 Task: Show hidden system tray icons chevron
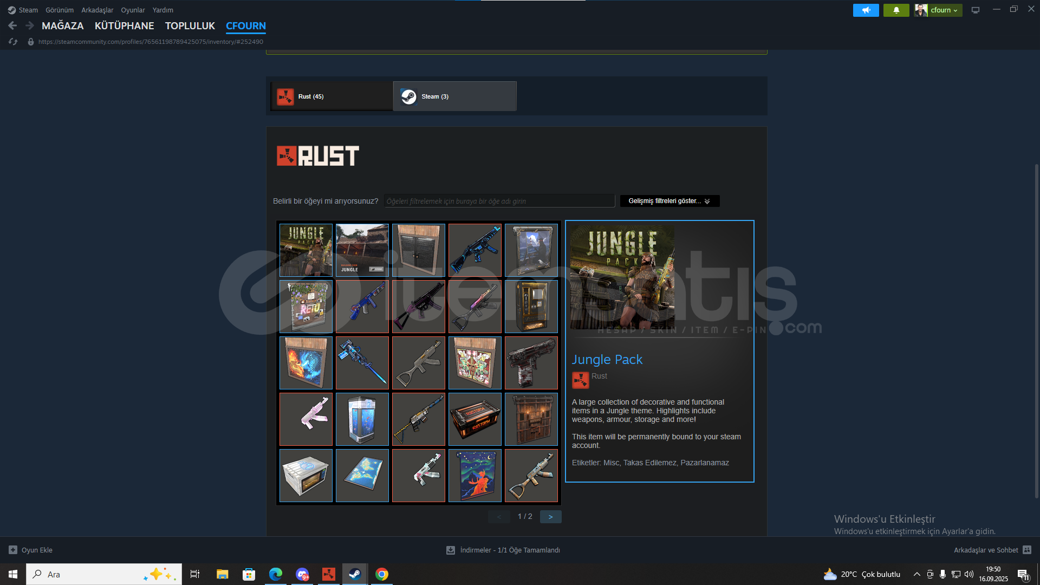pyautogui.click(x=916, y=574)
